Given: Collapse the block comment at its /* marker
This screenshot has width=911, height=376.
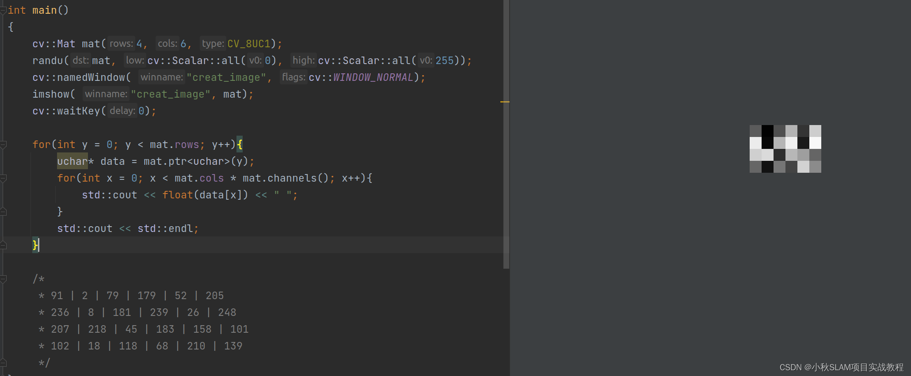Looking at the screenshot, I should 3,279.
